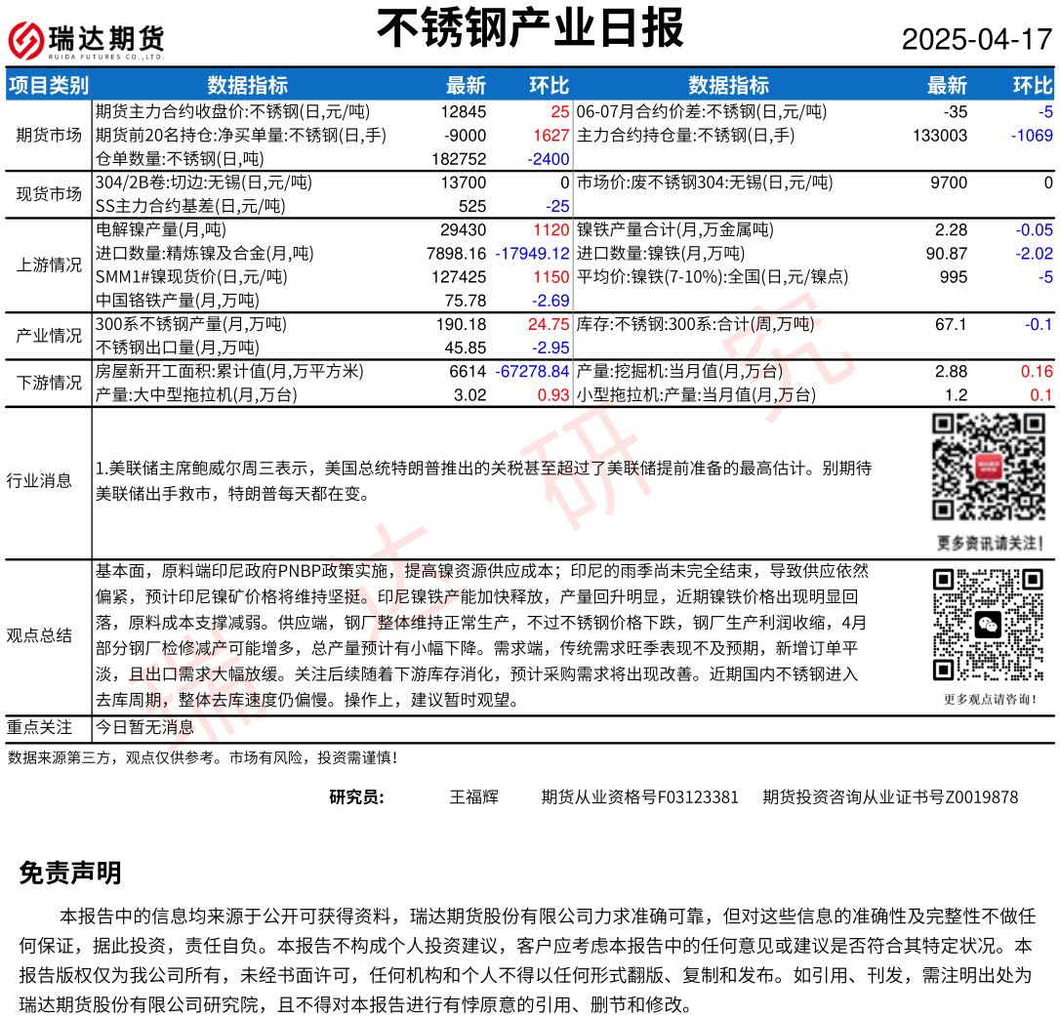Select the SS主力合约基差 indicator

click(x=190, y=206)
